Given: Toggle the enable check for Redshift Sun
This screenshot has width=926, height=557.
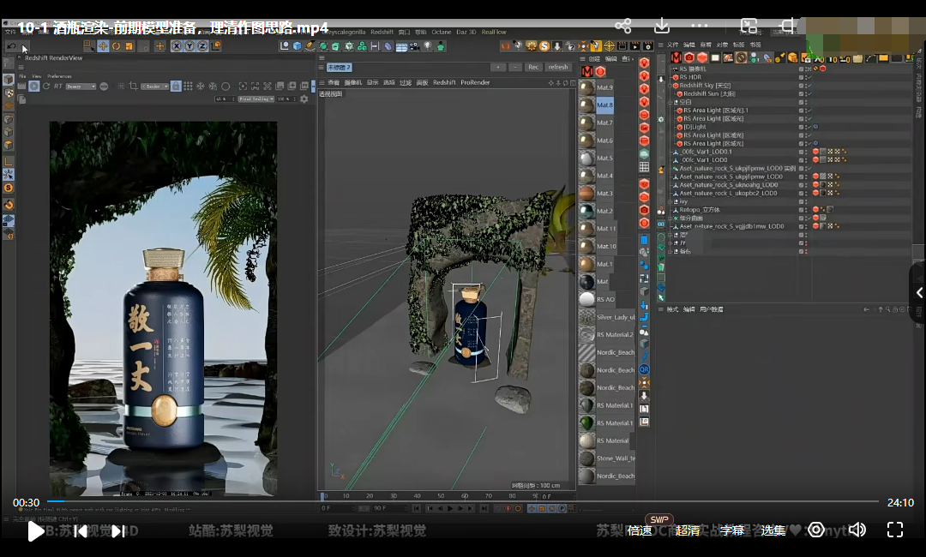Looking at the screenshot, I should pos(809,93).
